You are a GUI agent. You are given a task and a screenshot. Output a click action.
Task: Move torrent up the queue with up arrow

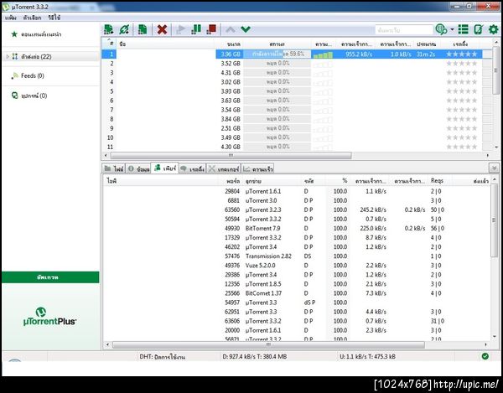pos(231,30)
